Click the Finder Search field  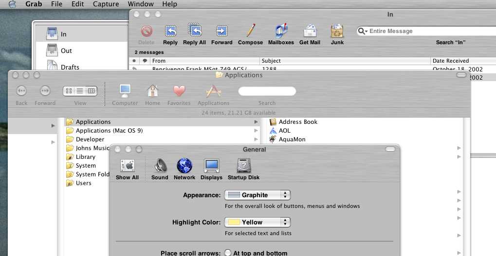pos(267,91)
